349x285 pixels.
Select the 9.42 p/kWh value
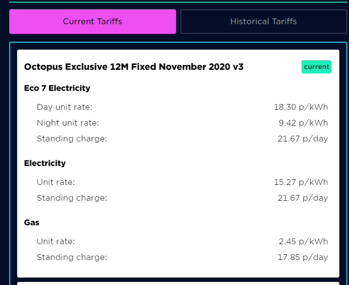point(303,123)
